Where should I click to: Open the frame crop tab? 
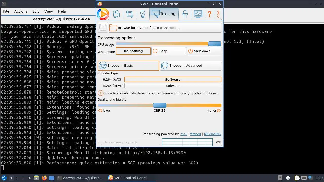(x=130, y=14)
